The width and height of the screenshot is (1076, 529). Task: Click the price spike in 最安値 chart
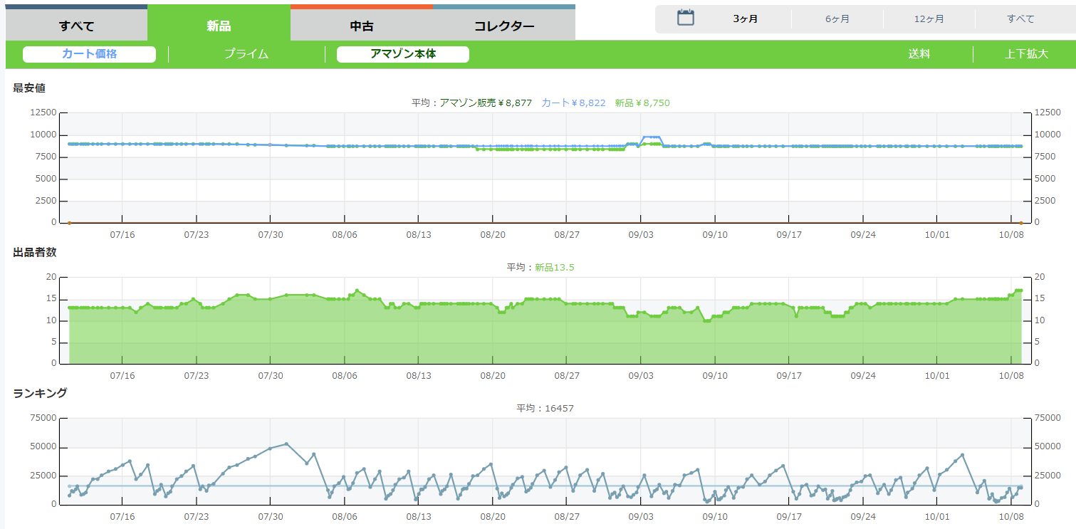[x=652, y=137]
